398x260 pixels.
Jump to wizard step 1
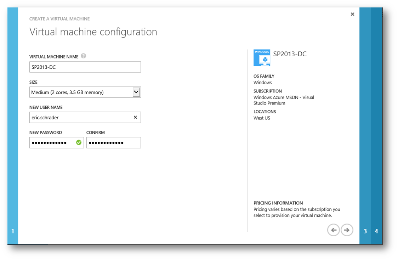click(x=13, y=231)
